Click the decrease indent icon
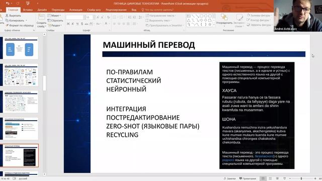The height and width of the screenshot is (181, 322). point(129,18)
